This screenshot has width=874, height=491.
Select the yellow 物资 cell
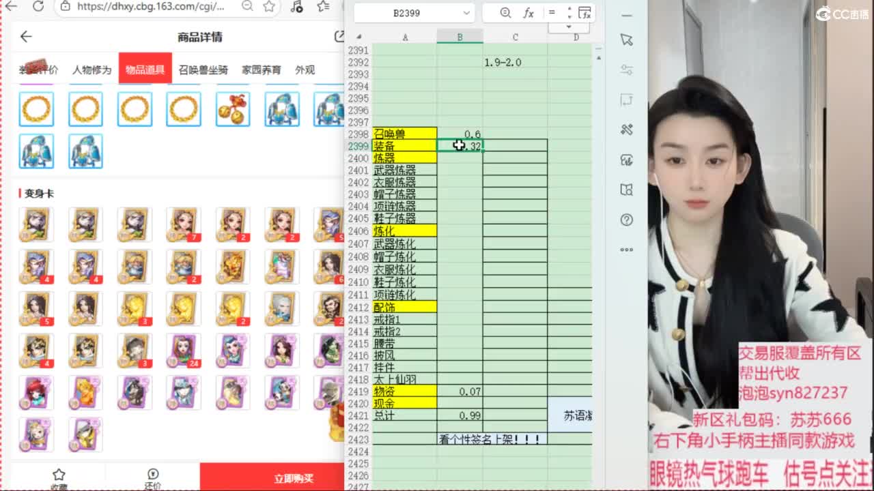[405, 391]
